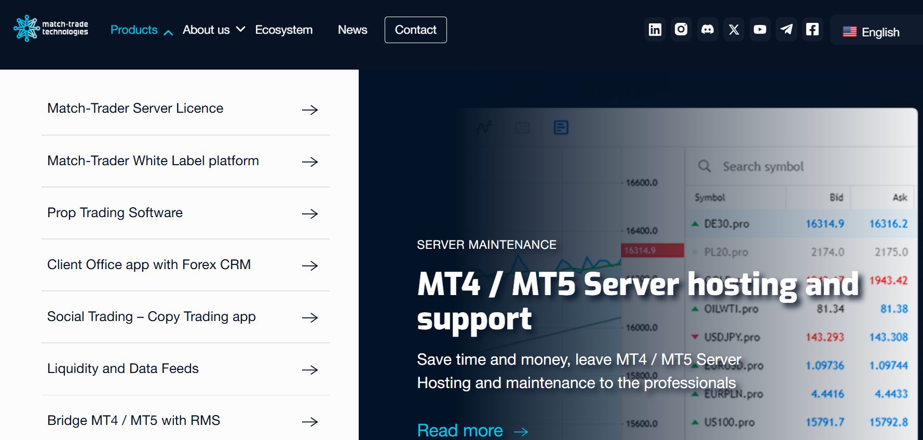
Task: Open the News menu item
Action: click(352, 30)
